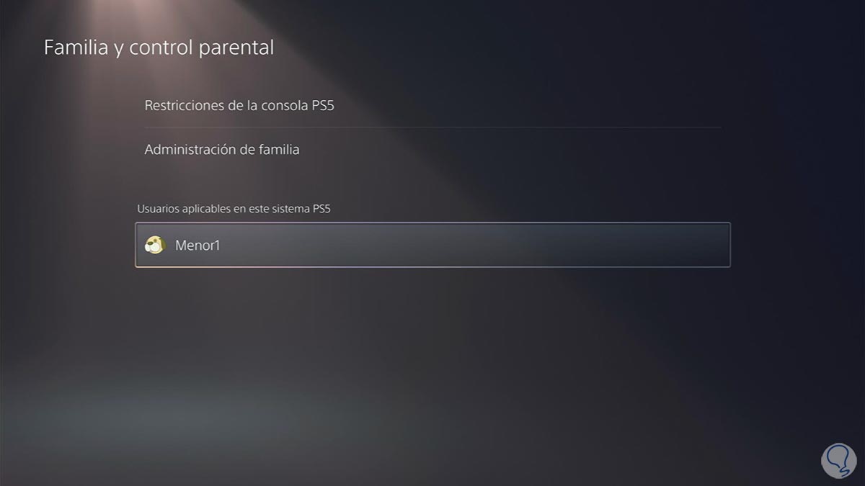Select the Menor1 user row
865x486 pixels.
[x=432, y=245]
